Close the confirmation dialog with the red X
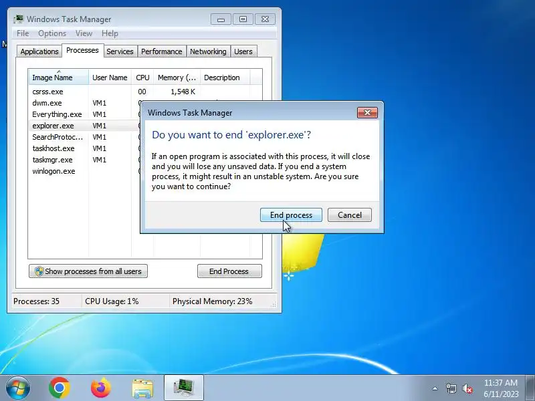This screenshot has width=535, height=401. [x=367, y=112]
